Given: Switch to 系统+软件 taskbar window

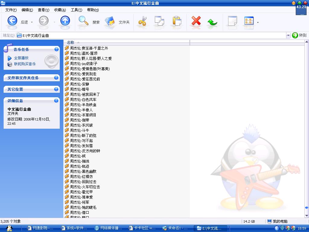Looking at the screenshot, I should 74,228.
